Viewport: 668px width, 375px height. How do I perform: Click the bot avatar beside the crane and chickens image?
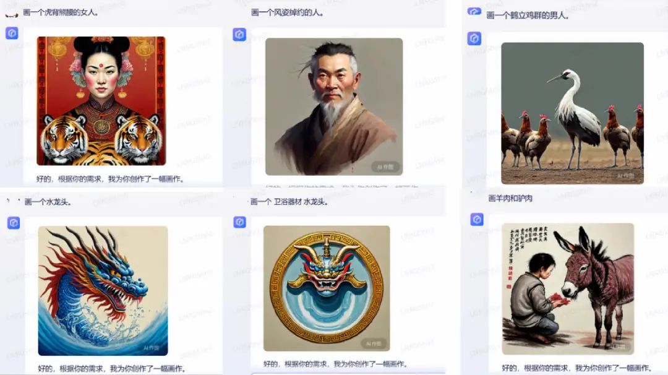474,38
